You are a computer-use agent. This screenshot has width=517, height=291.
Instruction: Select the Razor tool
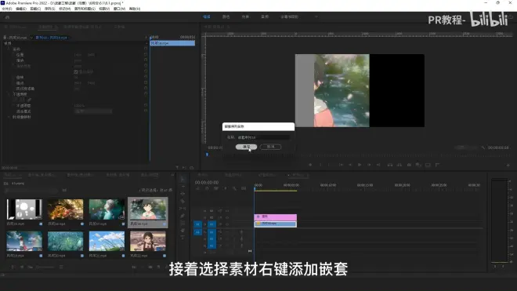[183, 201]
